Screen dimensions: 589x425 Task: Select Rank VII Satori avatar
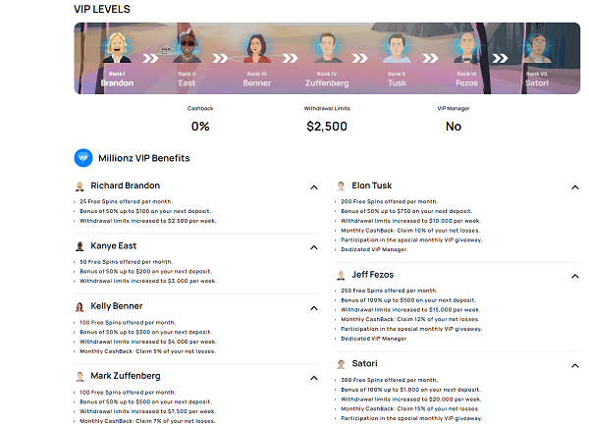(x=536, y=49)
